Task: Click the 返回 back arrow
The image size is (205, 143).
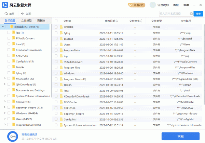Action: point(23,14)
